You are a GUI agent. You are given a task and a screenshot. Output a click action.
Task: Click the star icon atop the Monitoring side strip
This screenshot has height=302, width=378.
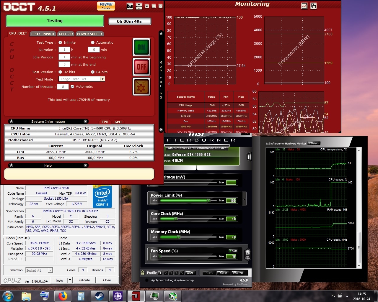tap(161, 33)
